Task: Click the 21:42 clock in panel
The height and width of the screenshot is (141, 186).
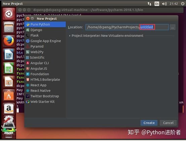Action: point(174,4)
